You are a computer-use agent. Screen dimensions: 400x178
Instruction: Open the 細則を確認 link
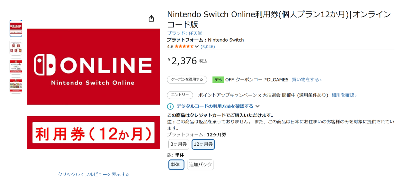(344, 95)
